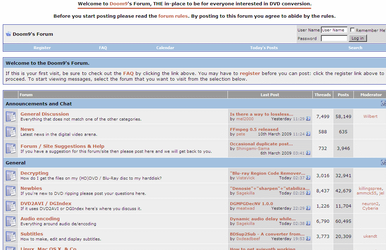The width and height of the screenshot is (386, 250).
Task: Click the Newbies forum status icon
Action: 11,191
